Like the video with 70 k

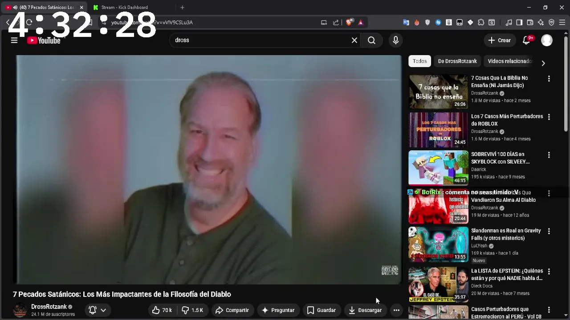point(162,310)
